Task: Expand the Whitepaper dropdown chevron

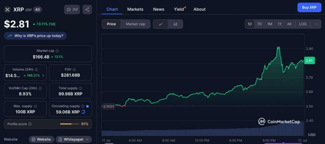Action: pyautogui.click(x=87, y=140)
